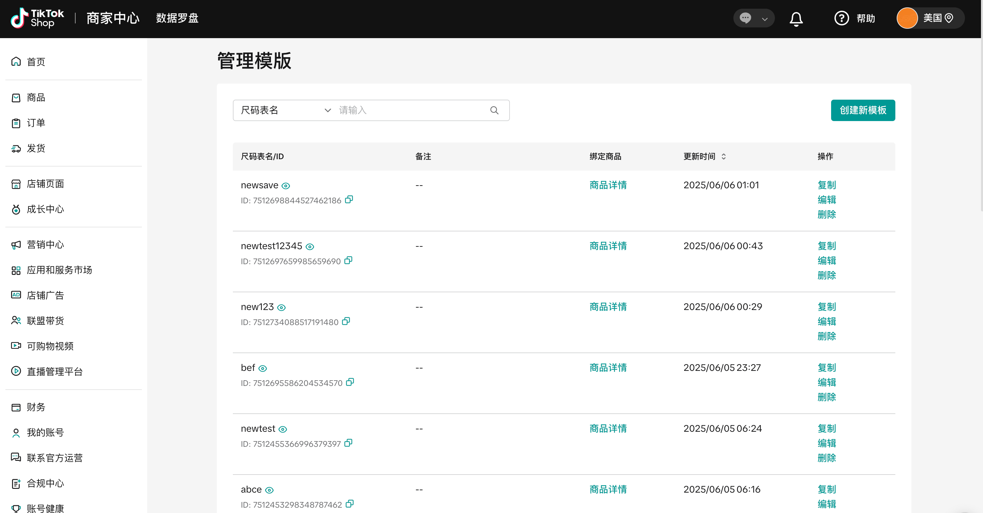The width and height of the screenshot is (983, 513).
Task: Open the chat bubble dropdown
Action: click(x=753, y=18)
